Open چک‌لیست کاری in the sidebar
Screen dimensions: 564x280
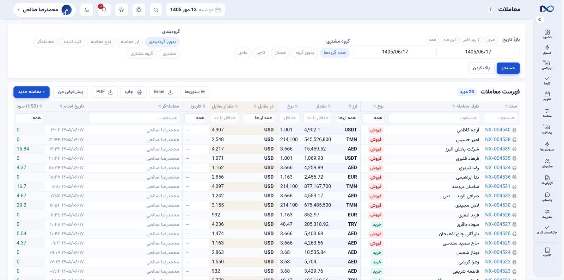tap(547, 229)
